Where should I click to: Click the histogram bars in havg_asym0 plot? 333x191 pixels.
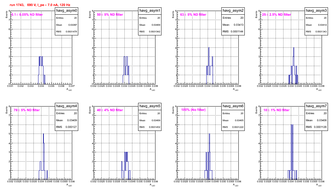41,70
